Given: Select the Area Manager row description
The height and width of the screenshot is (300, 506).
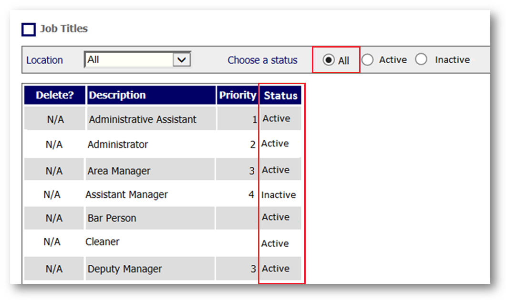Looking at the screenshot, I should pyautogui.click(x=119, y=171).
